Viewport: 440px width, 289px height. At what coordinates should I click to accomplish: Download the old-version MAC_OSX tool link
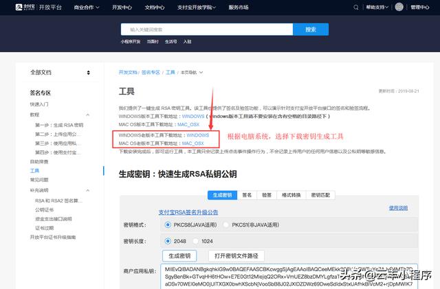point(193,143)
